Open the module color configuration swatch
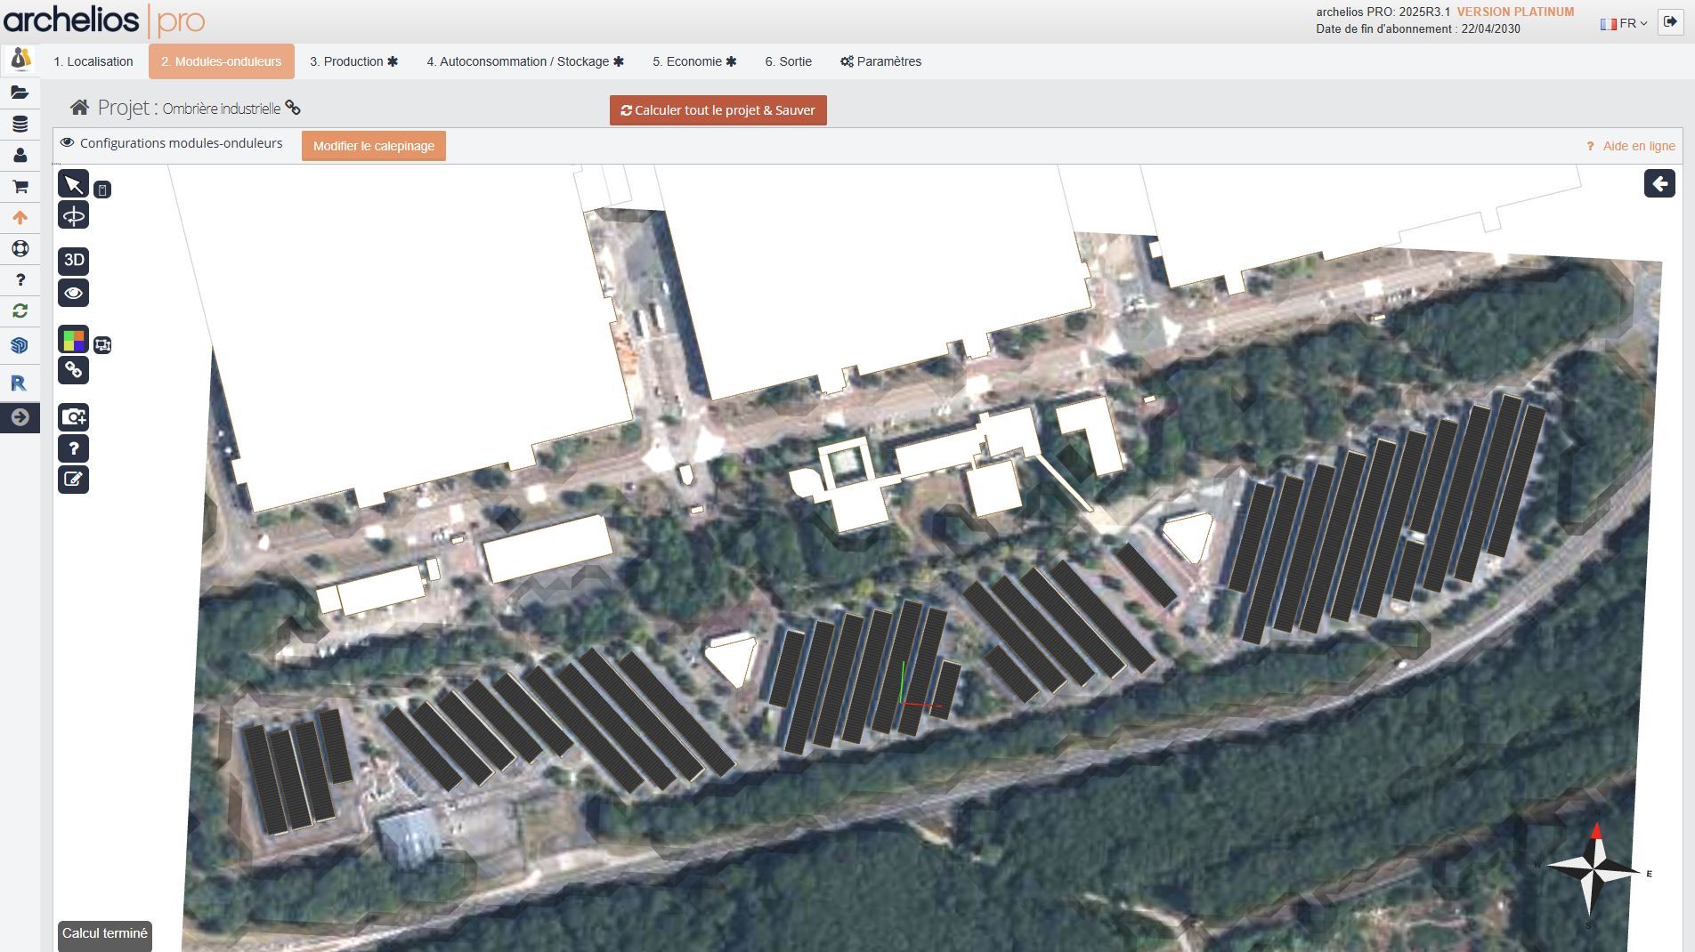1695x952 pixels. pos(74,338)
